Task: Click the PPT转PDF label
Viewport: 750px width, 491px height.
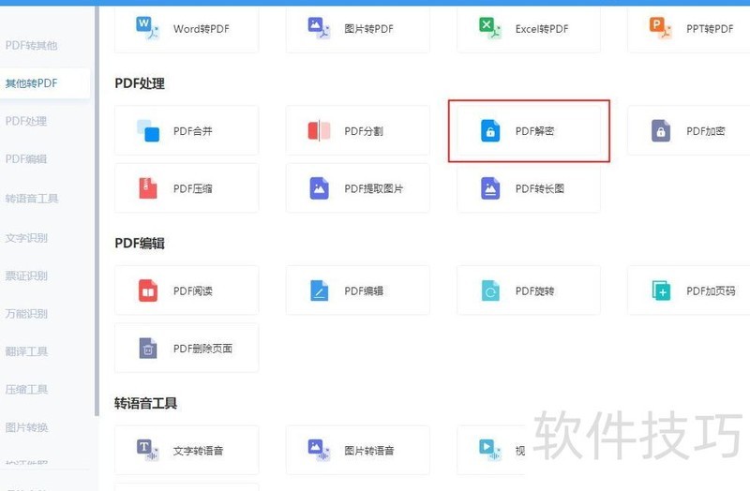Action: click(710, 29)
